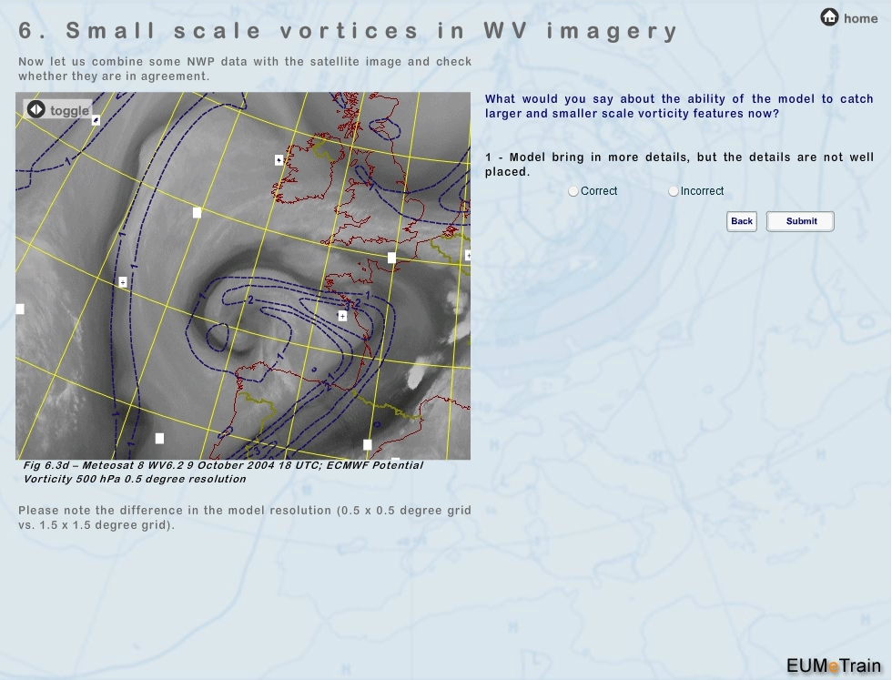
Task: Select the Incorrect radio option
Action: pos(674,191)
